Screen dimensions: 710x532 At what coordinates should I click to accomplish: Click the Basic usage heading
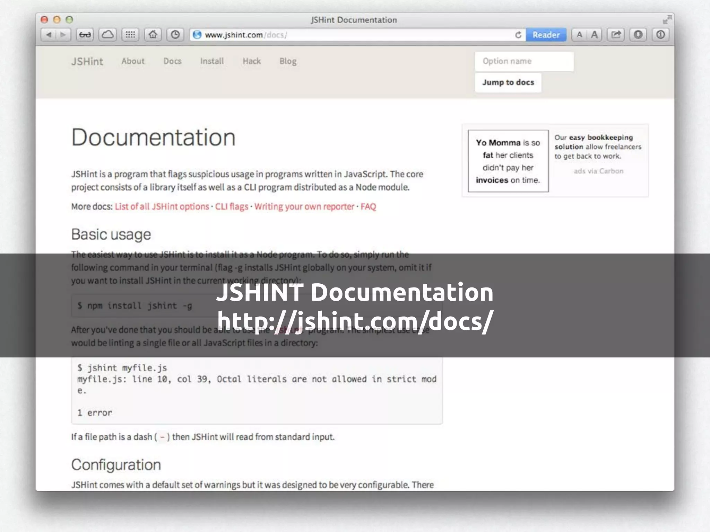(111, 234)
